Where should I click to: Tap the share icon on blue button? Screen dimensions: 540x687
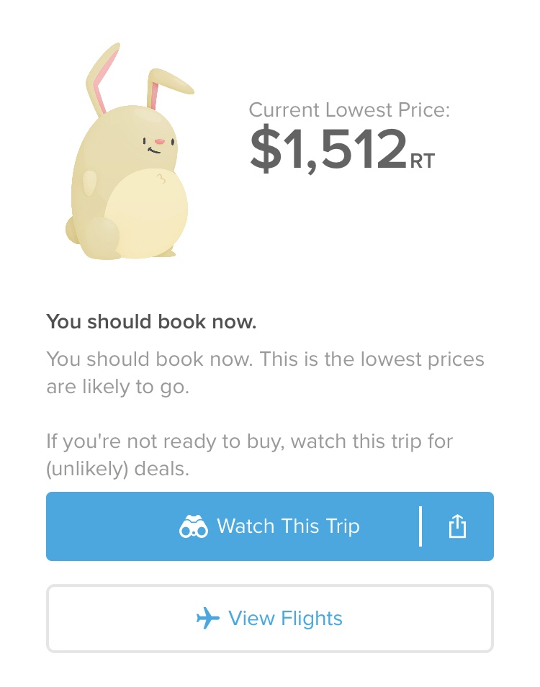[x=457, y=526]
